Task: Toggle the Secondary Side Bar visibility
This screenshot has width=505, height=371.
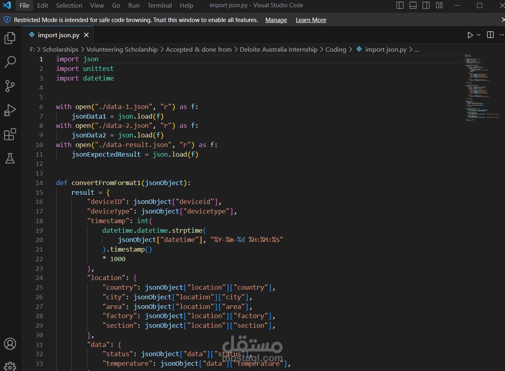Action: [x=426, y=5]
